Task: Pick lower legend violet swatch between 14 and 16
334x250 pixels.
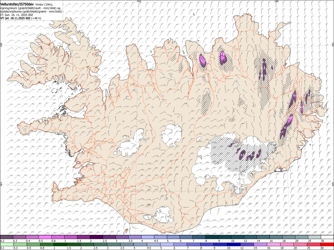Action: pos(260,244)
